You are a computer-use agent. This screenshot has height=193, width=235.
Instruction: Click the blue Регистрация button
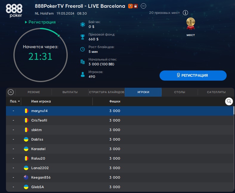193,76
